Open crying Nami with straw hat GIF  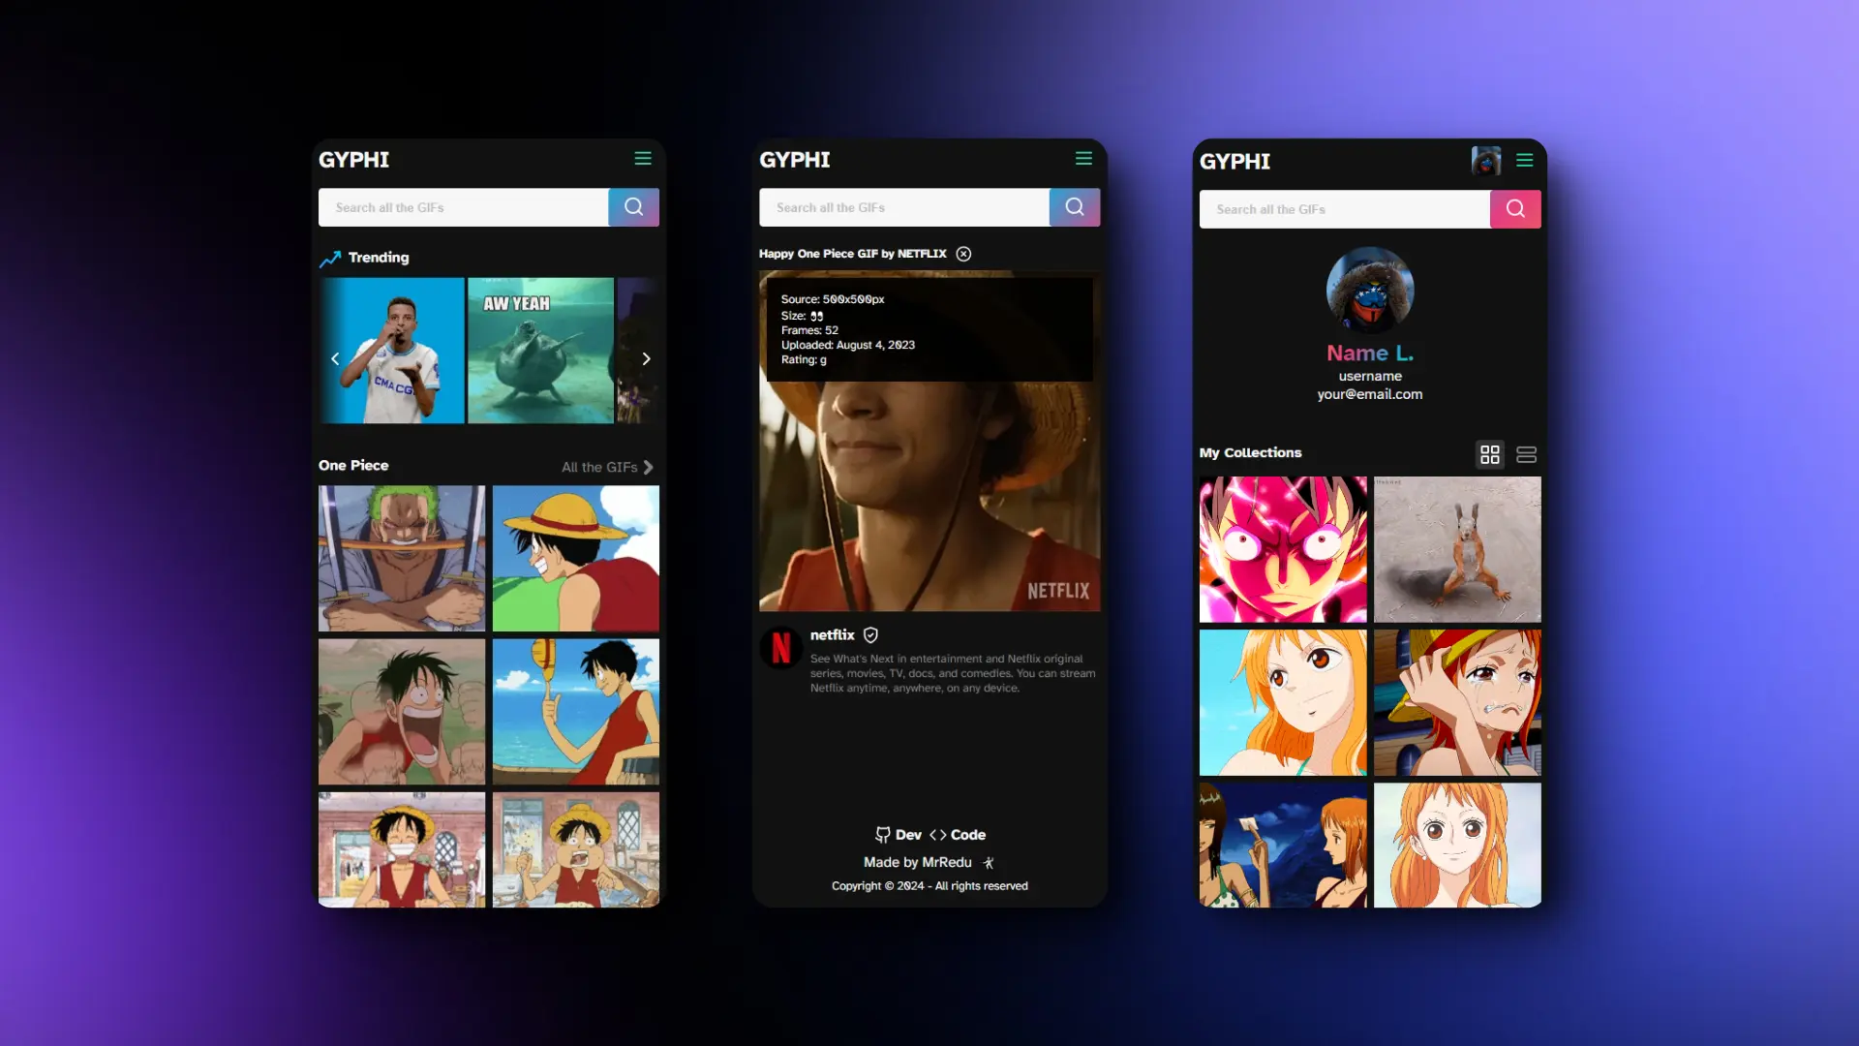point(1457,703)
